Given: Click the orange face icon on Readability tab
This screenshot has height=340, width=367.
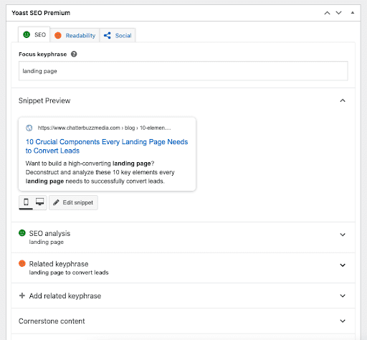Looking at the screenshot, I should click(58, 35).
